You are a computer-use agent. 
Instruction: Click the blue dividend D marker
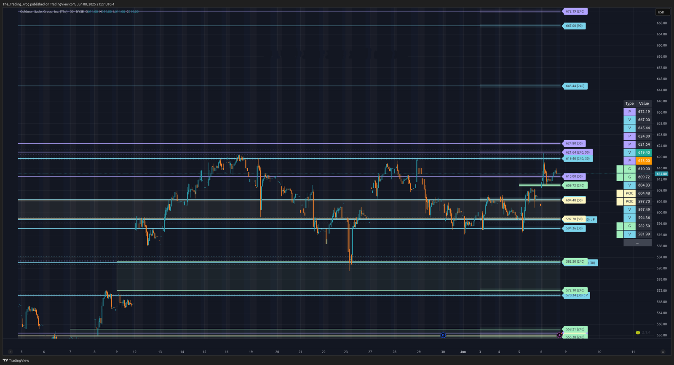(443, 335)
